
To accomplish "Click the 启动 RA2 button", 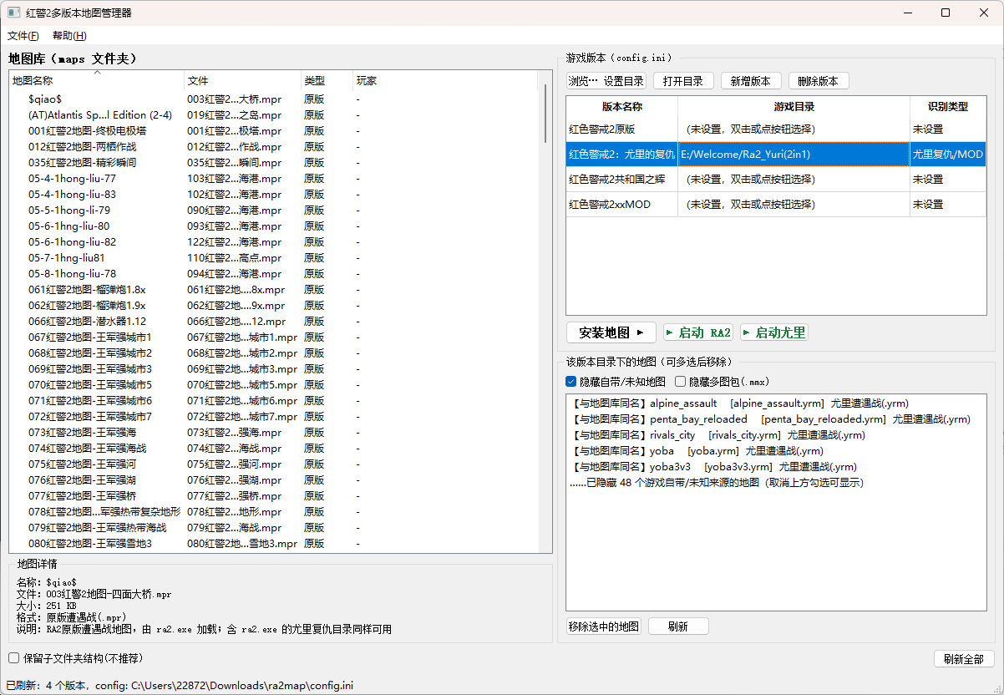I will (x=698, y=332).
